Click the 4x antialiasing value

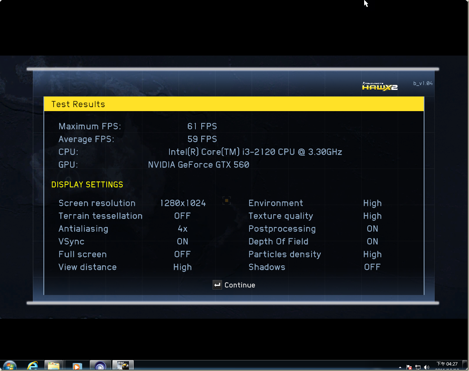[x=183, y=229]
